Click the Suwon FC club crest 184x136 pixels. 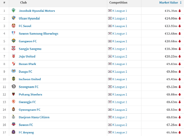[x=14, y=124]
